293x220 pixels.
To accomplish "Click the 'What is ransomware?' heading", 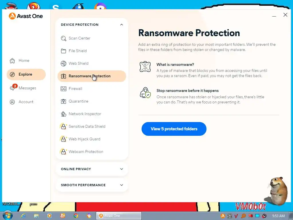I will [175, 64].
